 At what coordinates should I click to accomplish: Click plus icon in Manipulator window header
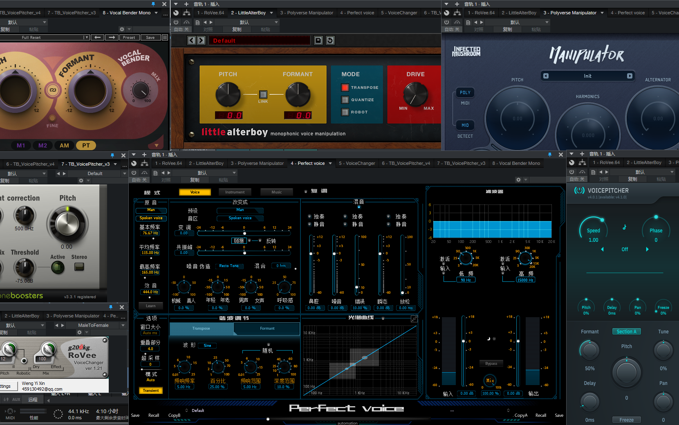[457, 4]
